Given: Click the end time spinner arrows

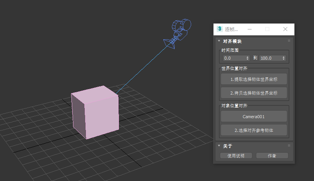Looking at the screenshot, I should point(283,58).
